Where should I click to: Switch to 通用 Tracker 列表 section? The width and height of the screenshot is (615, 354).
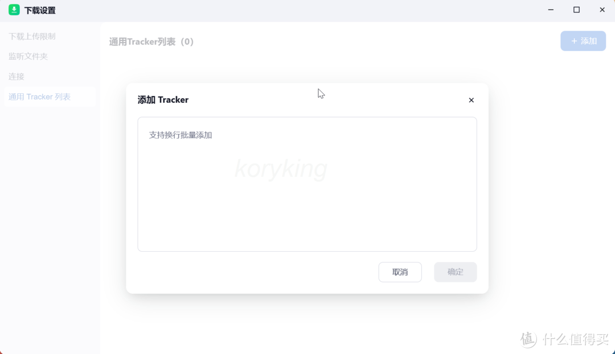tap(39, 97)
